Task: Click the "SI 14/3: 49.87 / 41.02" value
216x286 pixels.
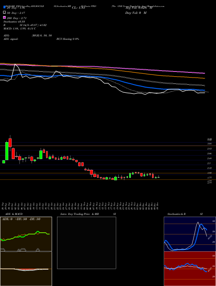Action: 33,25
